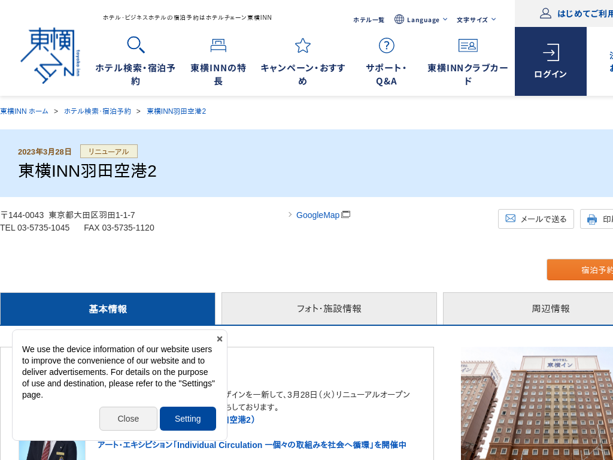Open the Individual Circulation art exhibition link
613x460 pixels.
point(252,445)
